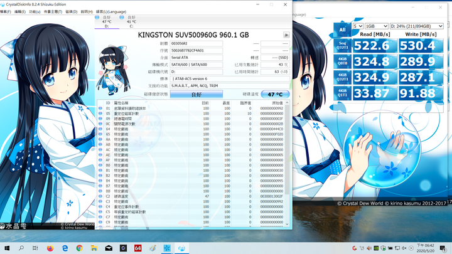Screen dimensions: 452x254
Task: Click the status circle of SMART row 01
Action: pos(100,108)
